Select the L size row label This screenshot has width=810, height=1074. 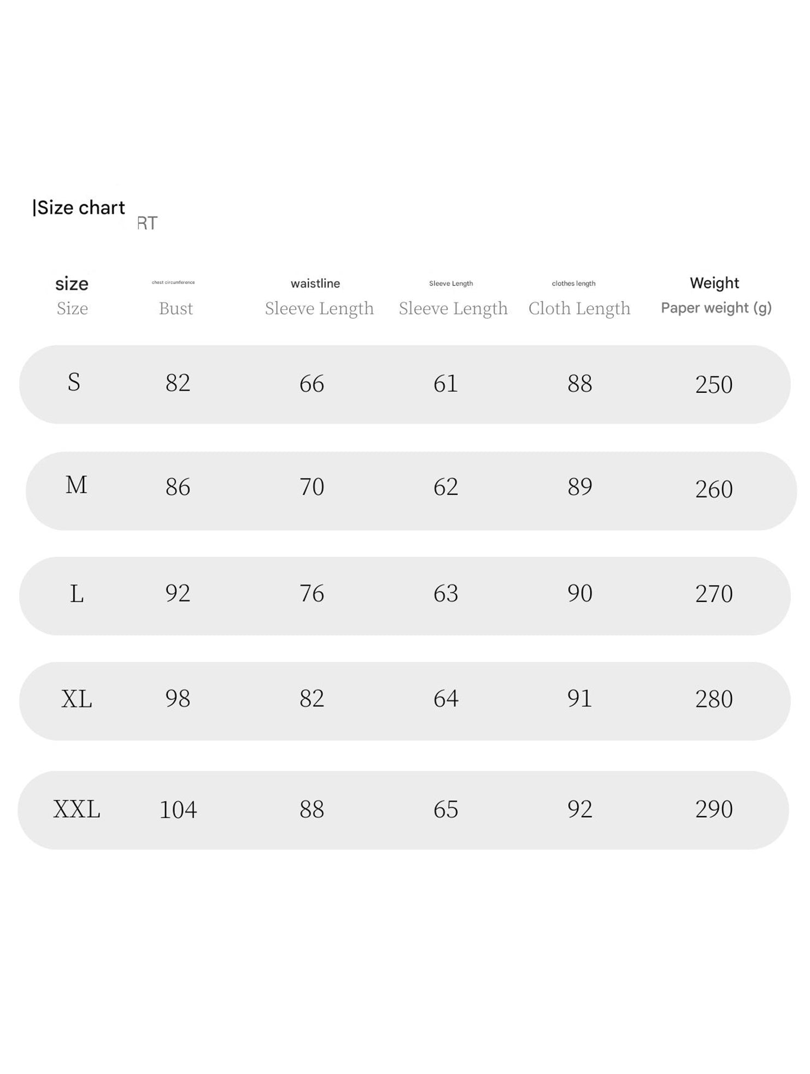point(77,593)
